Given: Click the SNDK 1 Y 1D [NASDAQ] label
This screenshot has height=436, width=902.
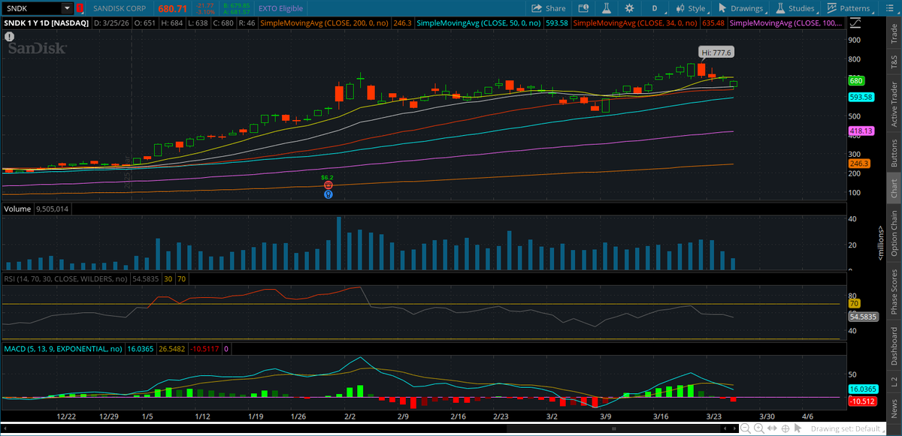Looking at the screenshot, I should pos(47,23).
